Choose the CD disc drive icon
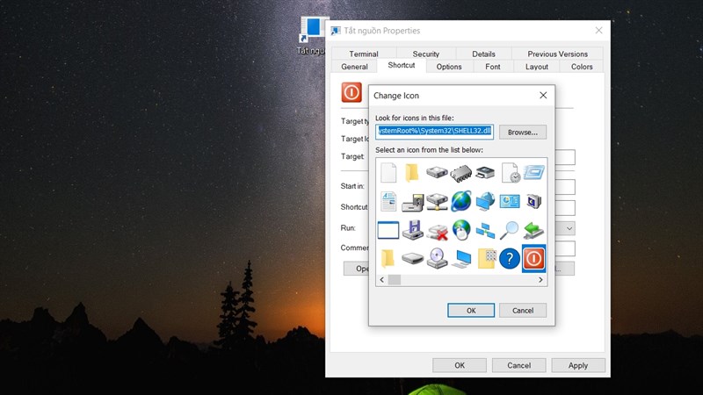The width and height of the screenshot is (703, 395). 437,258
